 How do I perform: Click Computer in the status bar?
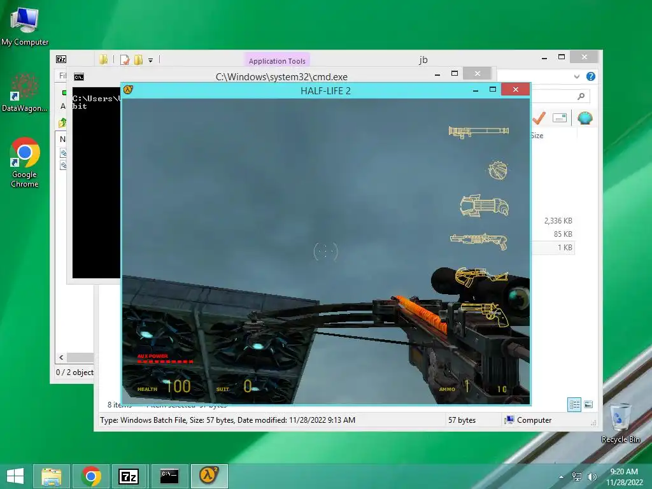(x=528, y=420)
